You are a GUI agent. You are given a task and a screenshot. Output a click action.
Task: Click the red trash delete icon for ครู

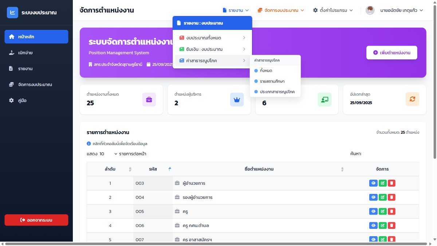[391, 211]
